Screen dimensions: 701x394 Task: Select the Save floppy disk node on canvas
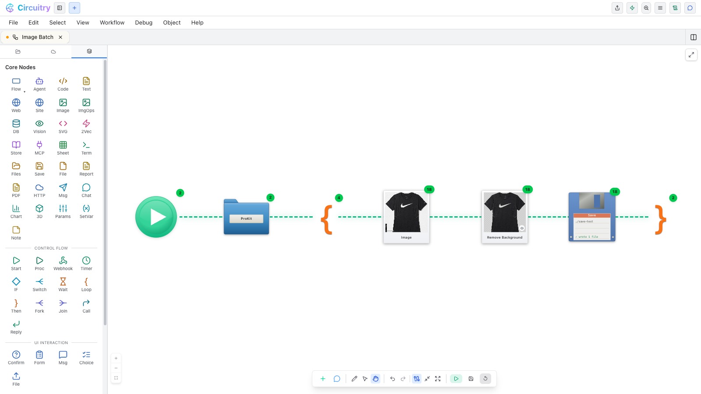click(x=592, y=217)
